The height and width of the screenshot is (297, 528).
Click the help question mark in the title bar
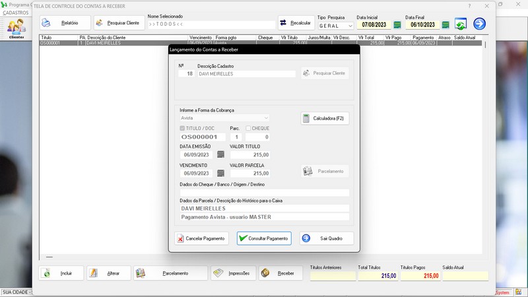469,6
